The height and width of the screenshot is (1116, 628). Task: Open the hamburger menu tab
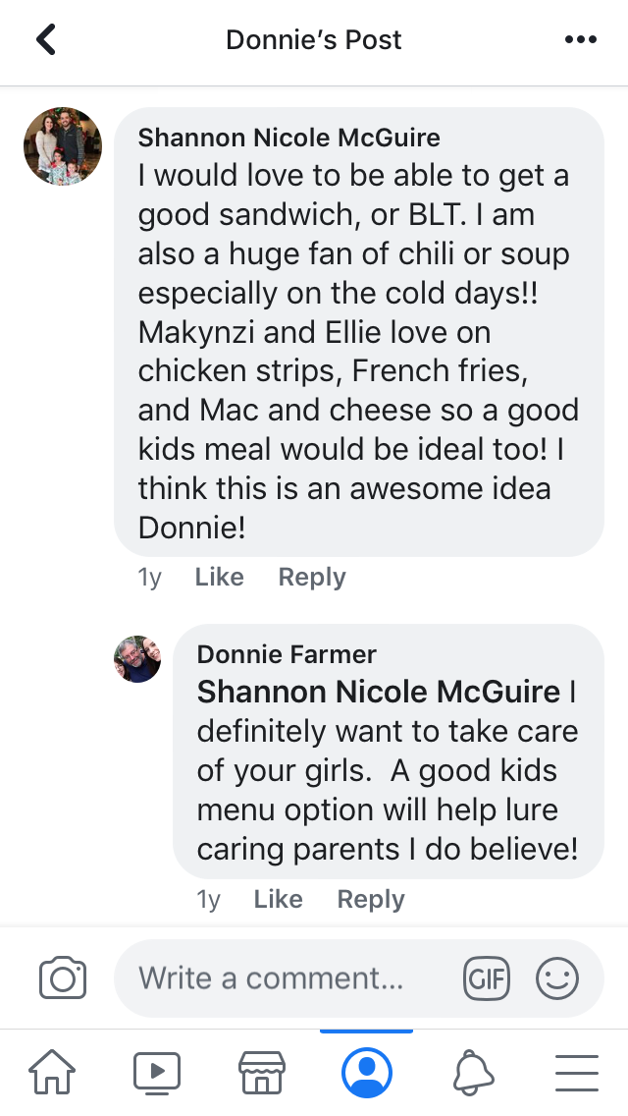pos(577,1073)
